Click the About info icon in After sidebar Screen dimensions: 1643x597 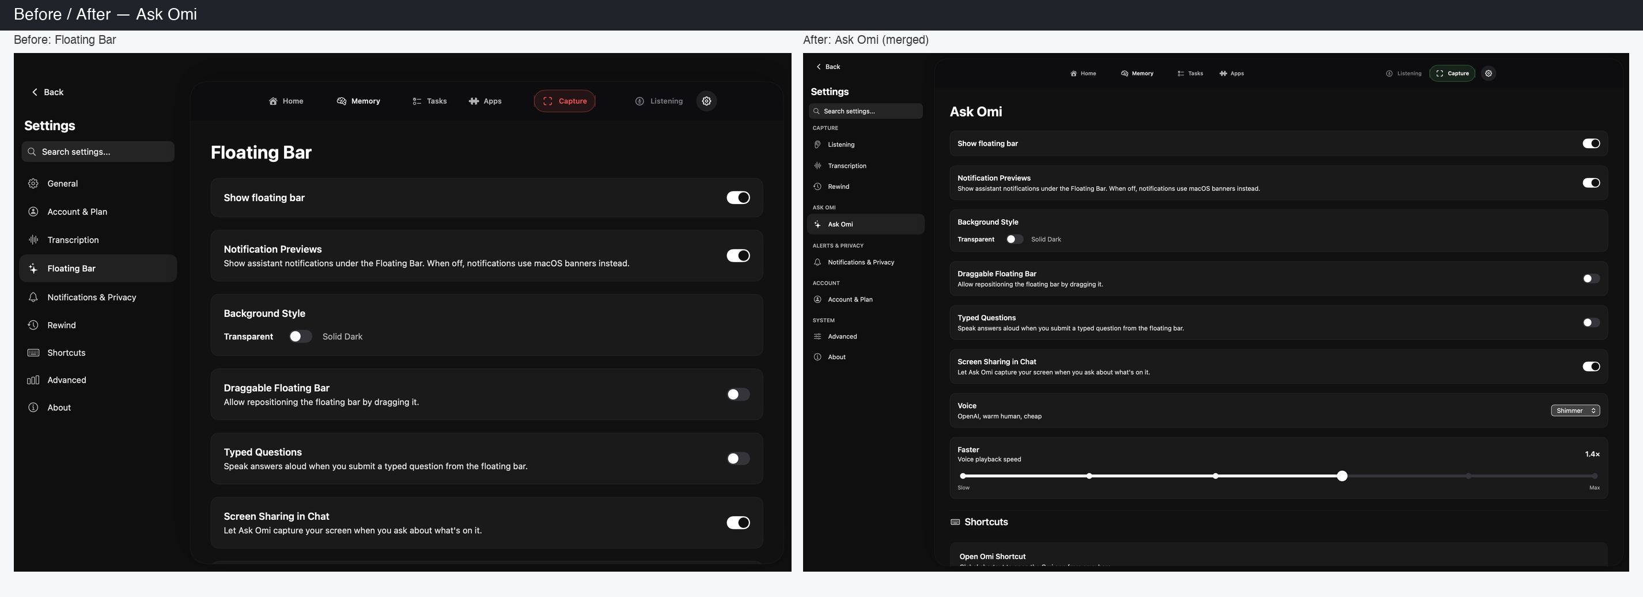point(817,357)
